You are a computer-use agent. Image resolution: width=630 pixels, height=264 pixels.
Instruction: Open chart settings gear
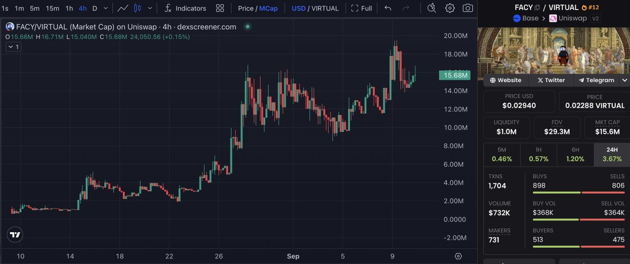[x=450, y=8]
